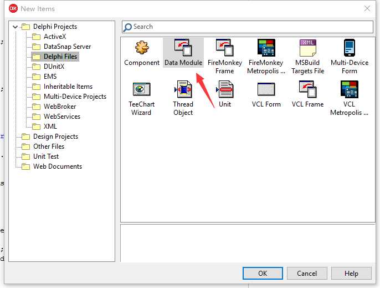This screenshot has height=288, width=380.
Task: Select the TeeChart Wizard icon
Action: click(x=142, y=89)
